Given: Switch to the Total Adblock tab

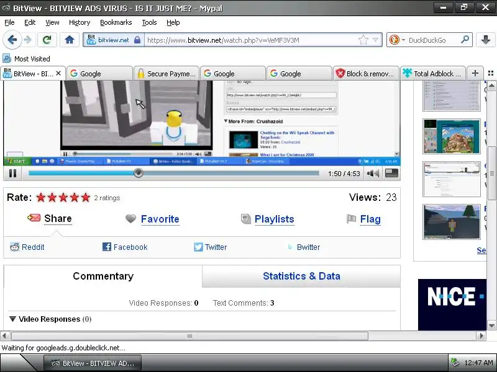Looking at the screenshot, I should 432,73.
